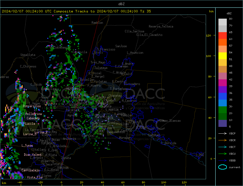
Task: Click the blue VBBB arrow in legend
Action: (x=222, y=161)
